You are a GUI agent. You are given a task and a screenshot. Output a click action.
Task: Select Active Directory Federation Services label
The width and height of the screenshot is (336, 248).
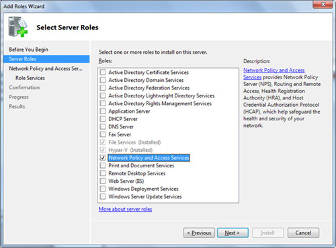149,88
